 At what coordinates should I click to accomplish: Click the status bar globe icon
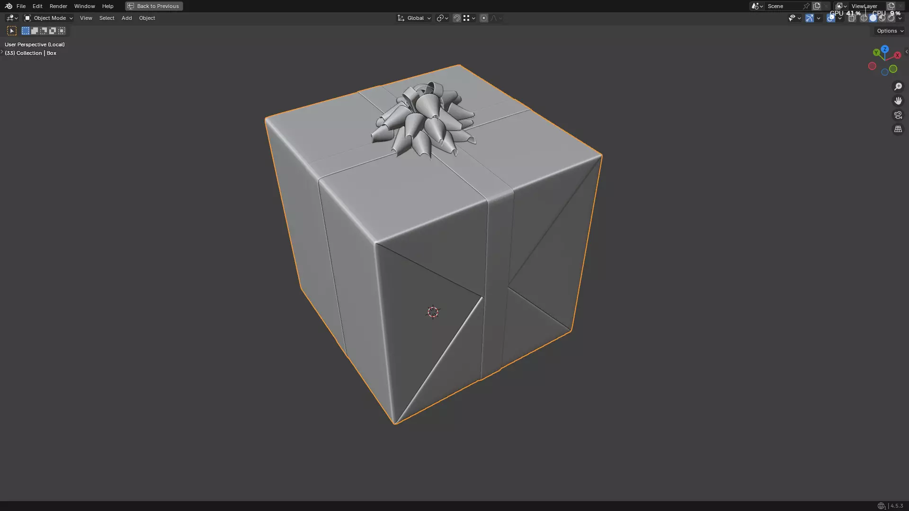(881, 506)
